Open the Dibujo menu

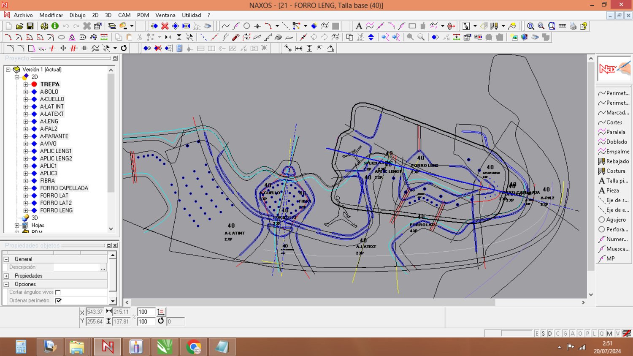(77, 15)
